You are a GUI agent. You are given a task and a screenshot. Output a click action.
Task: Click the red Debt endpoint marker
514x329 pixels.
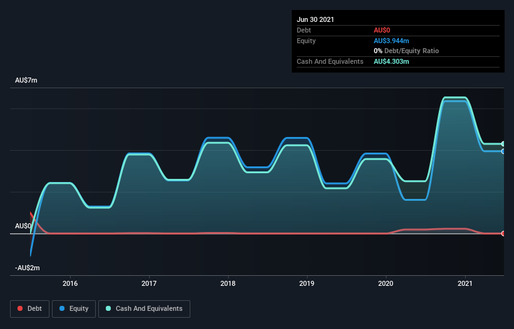503,233
